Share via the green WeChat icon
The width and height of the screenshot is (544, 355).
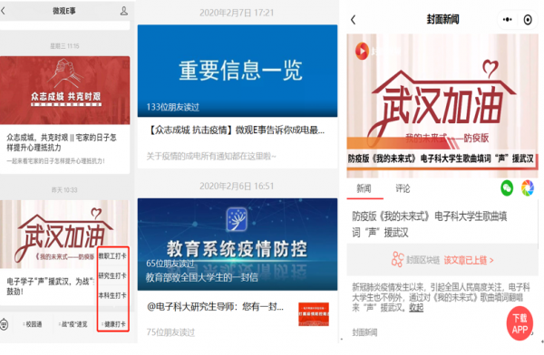507,188
